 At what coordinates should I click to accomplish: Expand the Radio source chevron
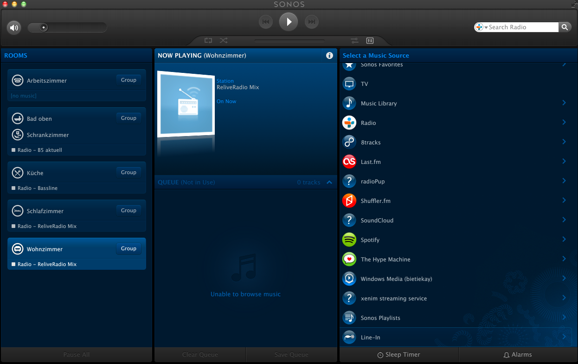[x=564, y=123]
